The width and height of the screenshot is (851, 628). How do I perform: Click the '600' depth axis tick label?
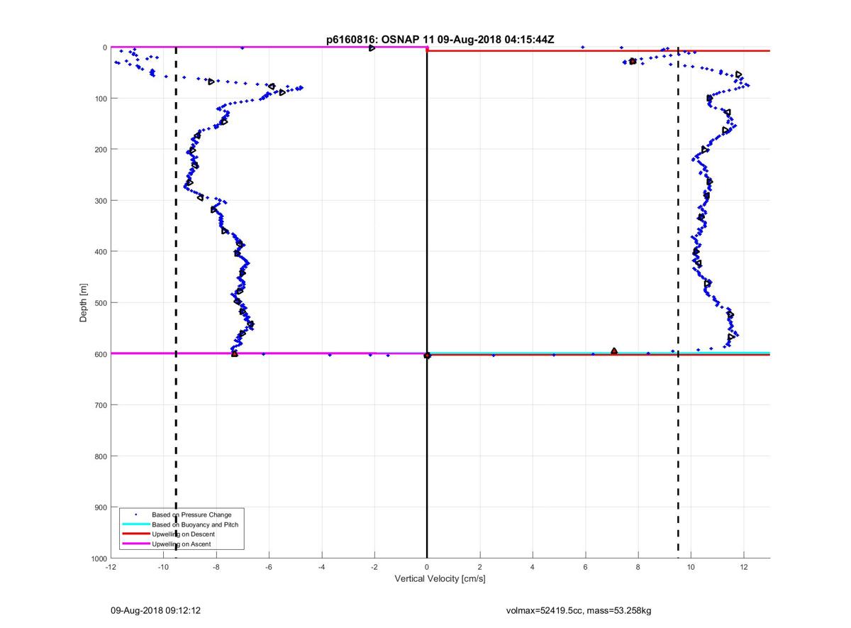[x=101, y=354]
